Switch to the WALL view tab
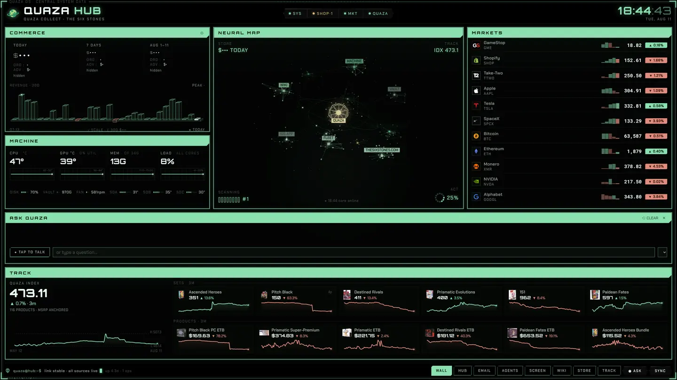Image resolution: width=677 pixels, height=380 pixels. tap(441, 371)
